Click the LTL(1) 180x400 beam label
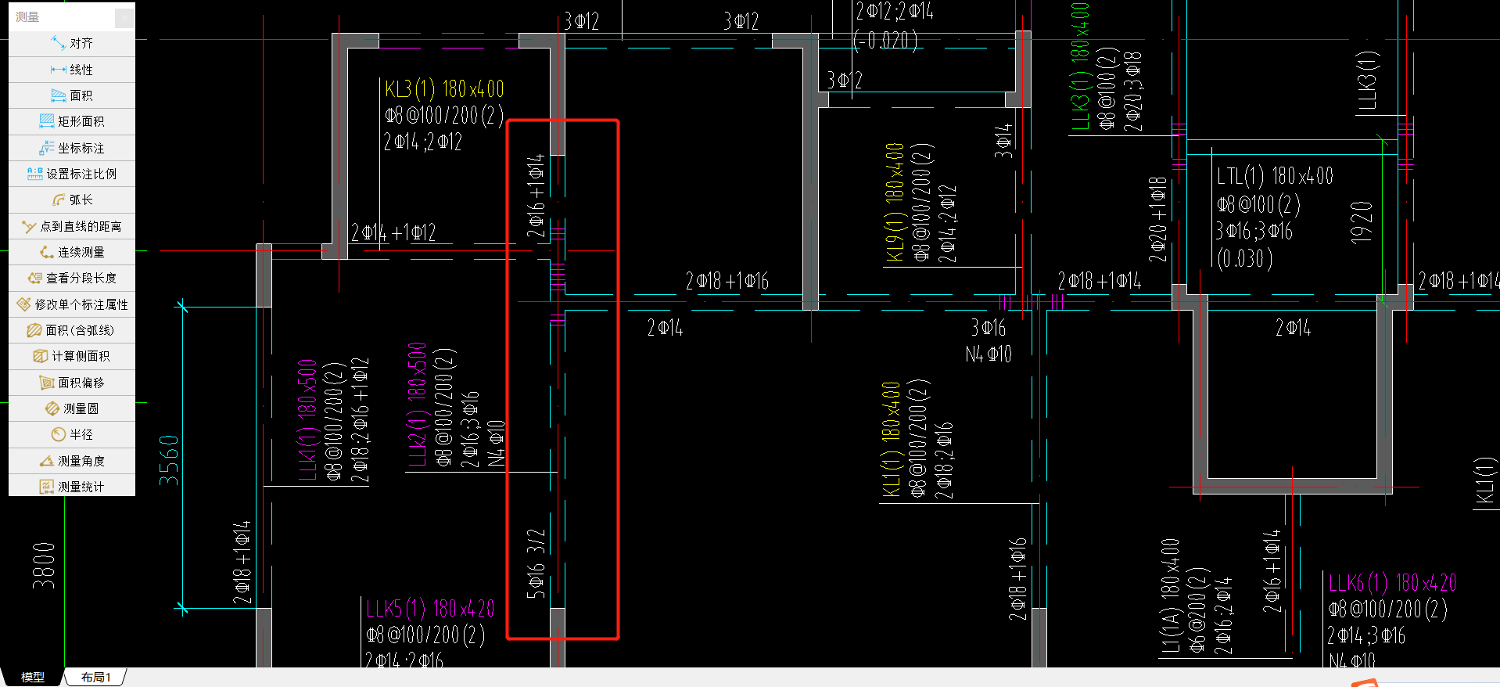Viewport: 1500px width, 687px height. tap(1276, 176)
